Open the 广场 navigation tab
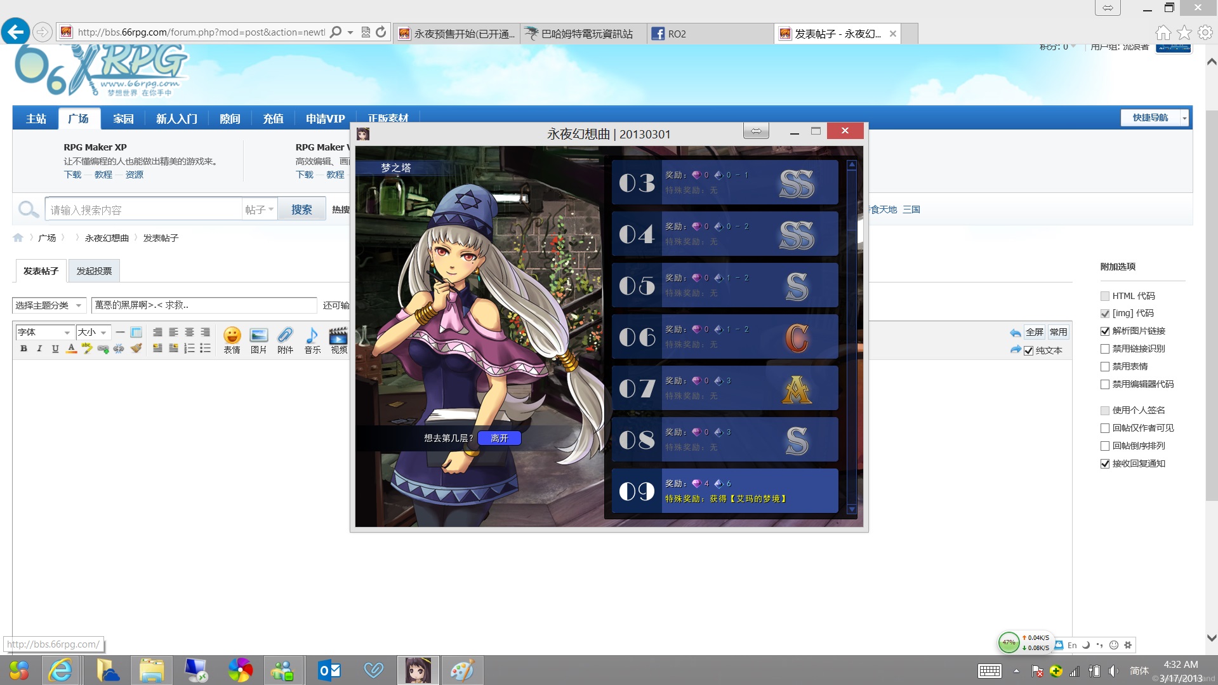1218x685 pixels. pos(78,119)
